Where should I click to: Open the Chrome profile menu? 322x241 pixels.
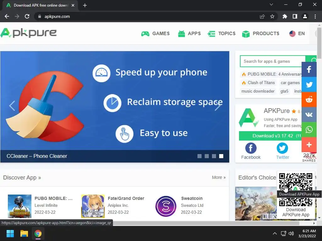coord(305,16)
